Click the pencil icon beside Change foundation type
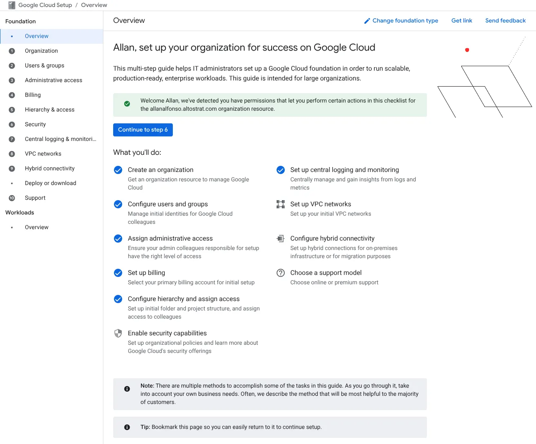536x444 pixels. coord(367,21)
